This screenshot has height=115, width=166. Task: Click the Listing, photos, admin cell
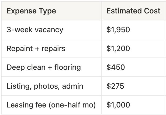pos(45,86)
